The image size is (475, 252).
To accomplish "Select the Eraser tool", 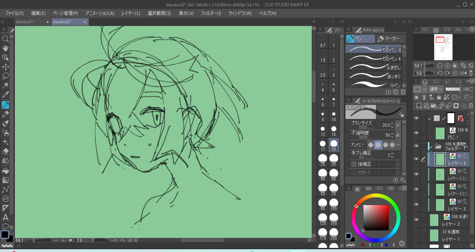I will click(5, 152).
